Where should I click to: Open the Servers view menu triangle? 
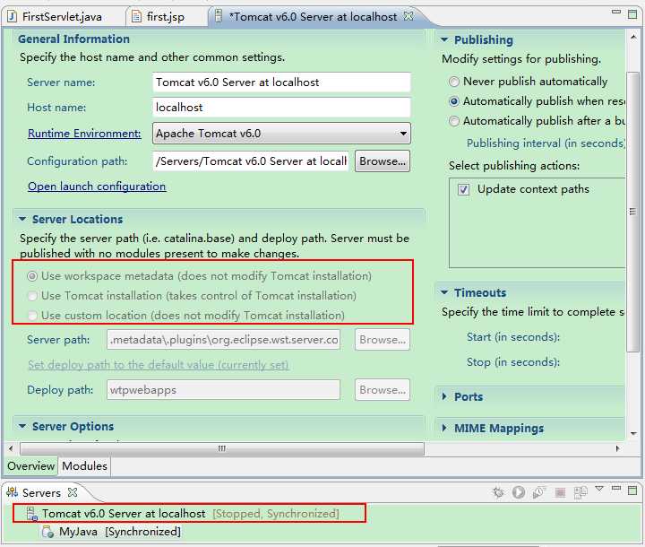pyautogui.click(x=599, y=489)
